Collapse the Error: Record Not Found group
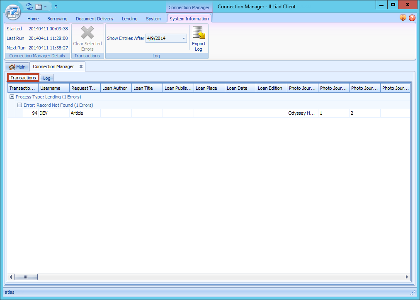This screenshot has height=300, width=420. click(x=19, y=105)
